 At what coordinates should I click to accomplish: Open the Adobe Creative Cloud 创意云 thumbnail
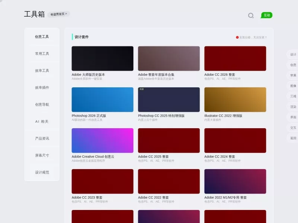click(x=102, y=140)
